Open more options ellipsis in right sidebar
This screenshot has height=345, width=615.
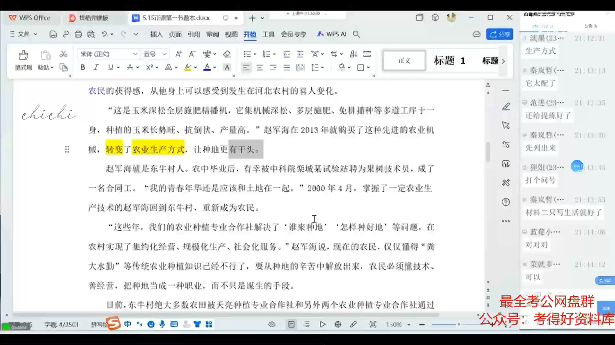click(506, 221)
